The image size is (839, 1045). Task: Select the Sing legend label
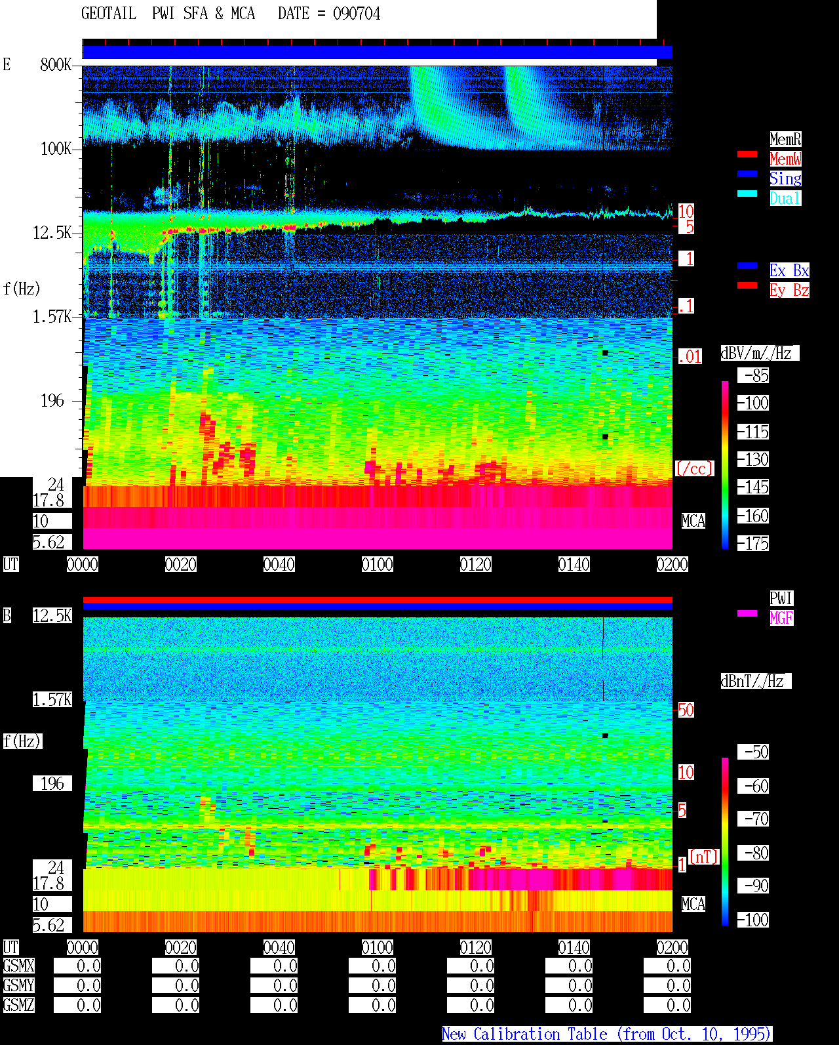click(x=785, y=178)
